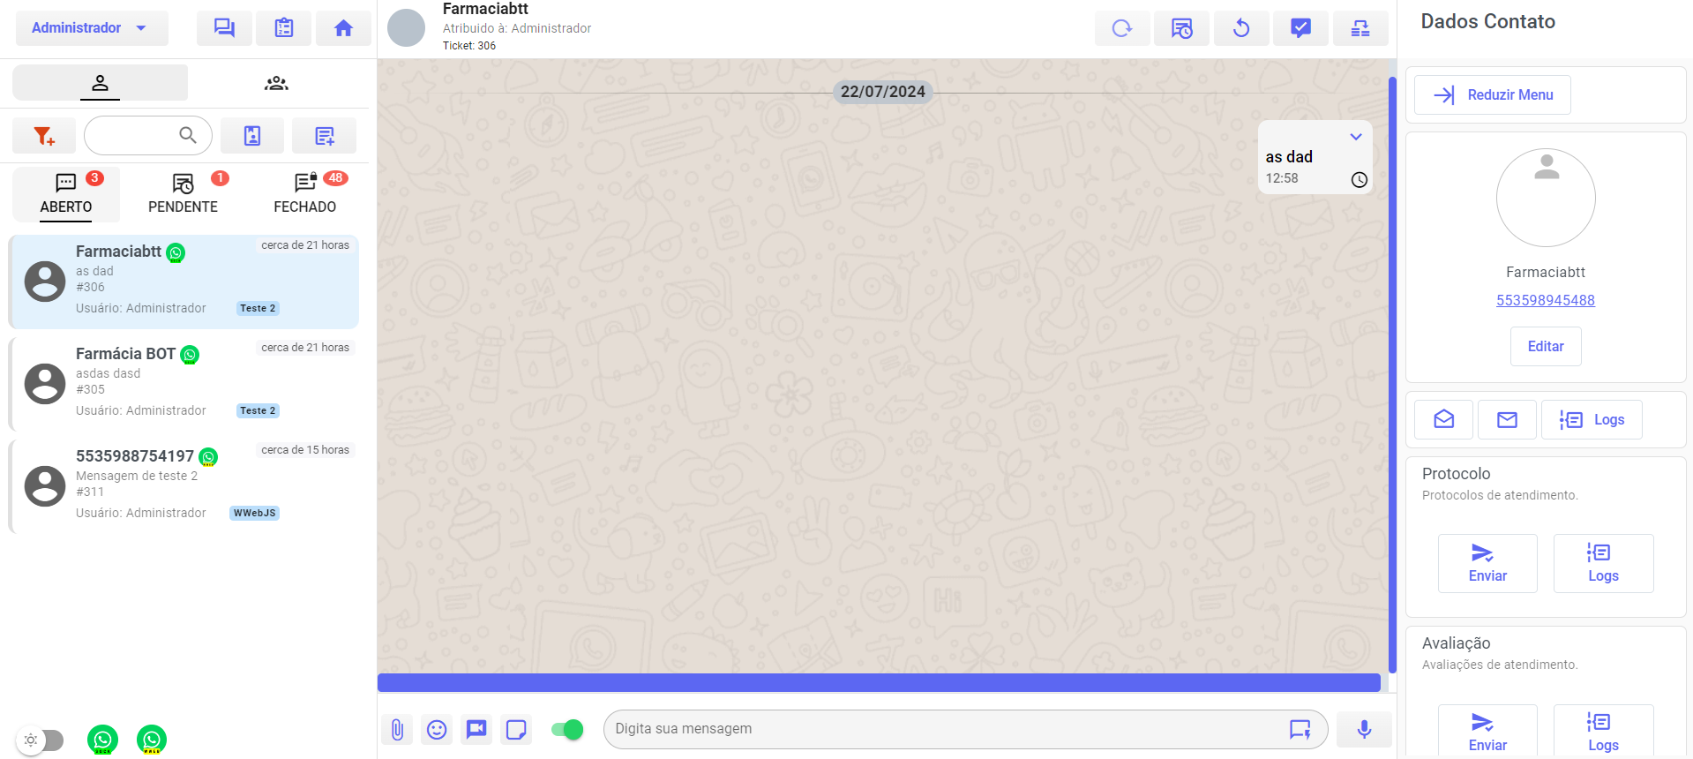Open the emoji picker smiley icon
The image size is (1693, 759).
coord(437,730)
